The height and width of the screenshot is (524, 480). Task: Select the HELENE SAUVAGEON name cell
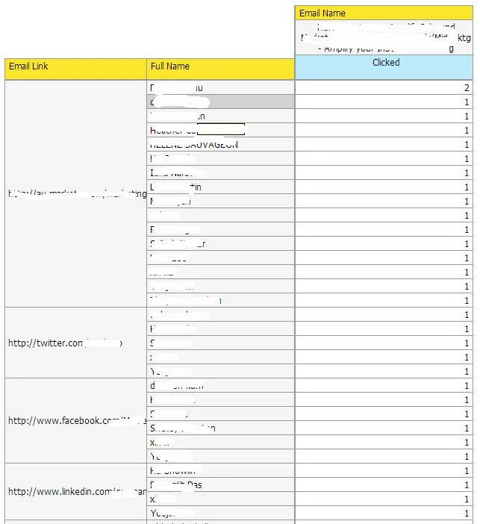click(x=220, y=144)
